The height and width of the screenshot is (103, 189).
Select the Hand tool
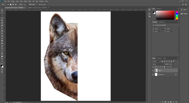2,56
